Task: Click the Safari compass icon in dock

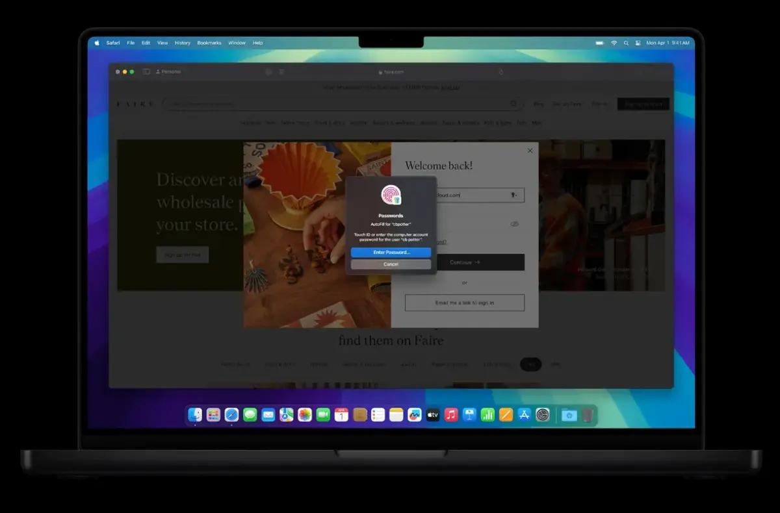Action: tap(231, 415)
